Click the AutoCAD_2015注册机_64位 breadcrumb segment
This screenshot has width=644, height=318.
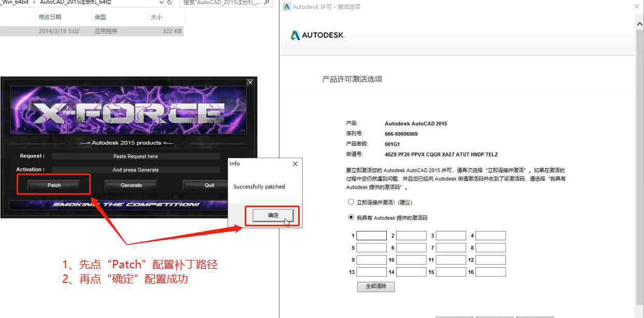point(76,3)
